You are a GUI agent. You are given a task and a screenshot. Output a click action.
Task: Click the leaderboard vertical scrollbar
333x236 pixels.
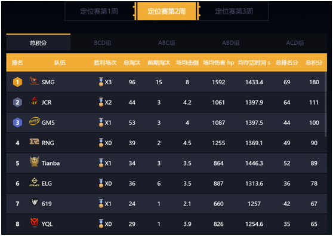[326, 104]
